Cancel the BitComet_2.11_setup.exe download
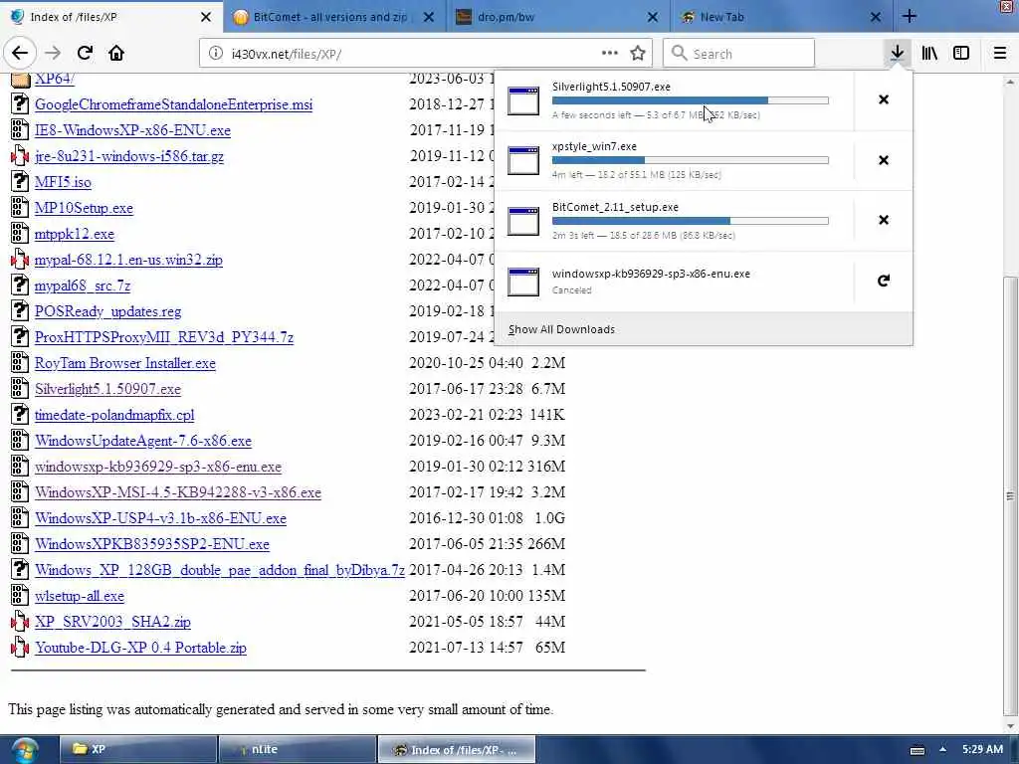The image size is (1019, 764). pos(884,220)
